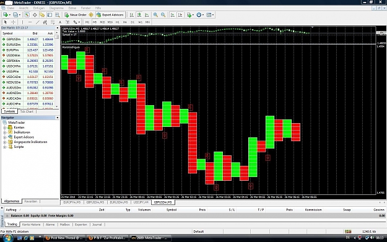This screenshot has height=242, width=387.
Task: Expand the Konten tree node
Action: click(4, 127)
